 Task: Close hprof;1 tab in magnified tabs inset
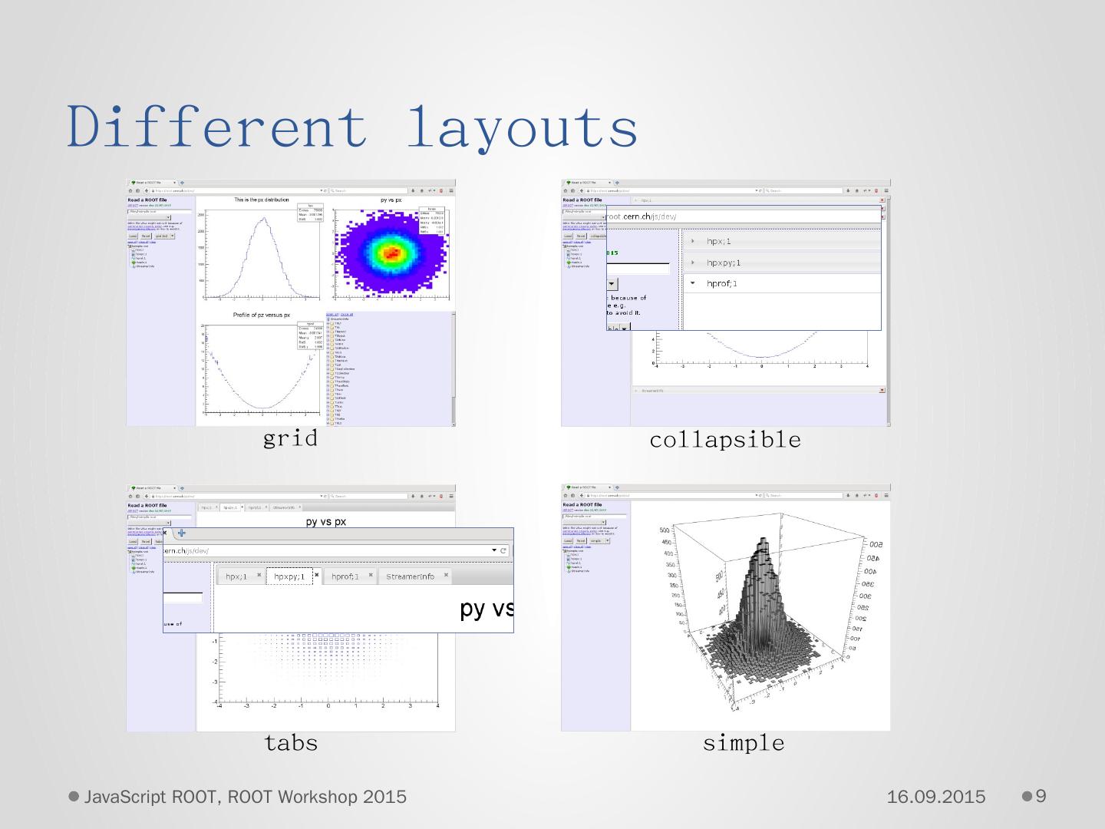click(x=371, y=574)
